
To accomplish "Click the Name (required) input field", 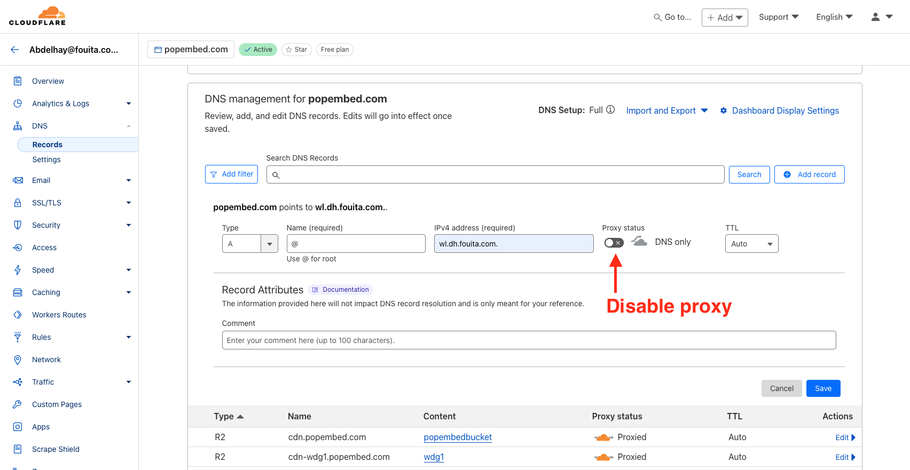I will pos(356,244).
